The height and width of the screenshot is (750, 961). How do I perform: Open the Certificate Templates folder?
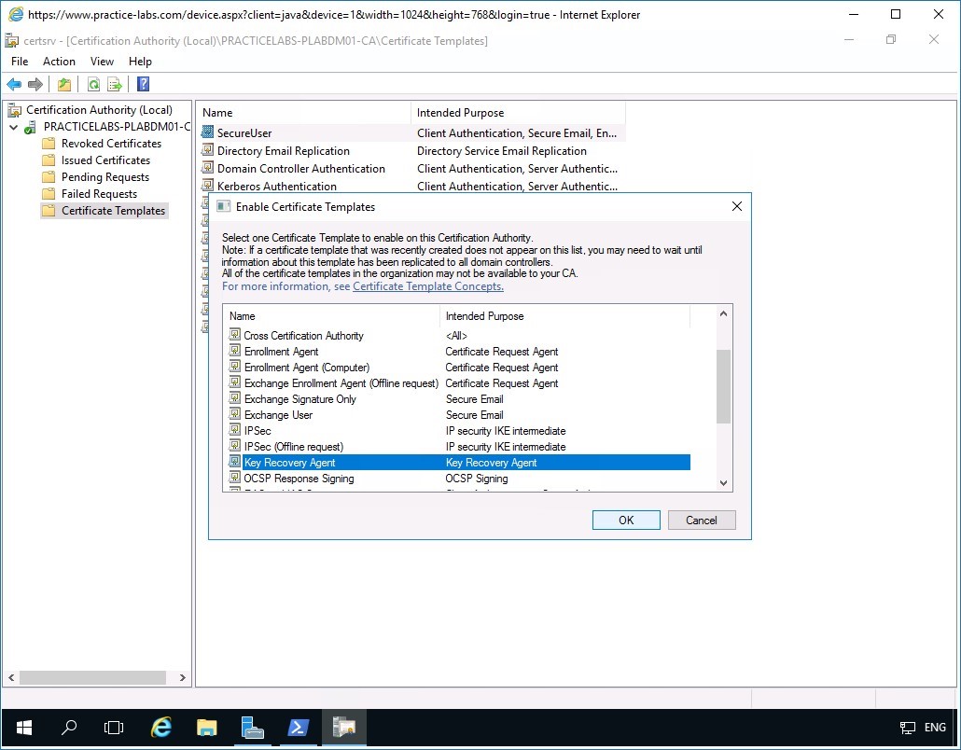tap(104, 210)
